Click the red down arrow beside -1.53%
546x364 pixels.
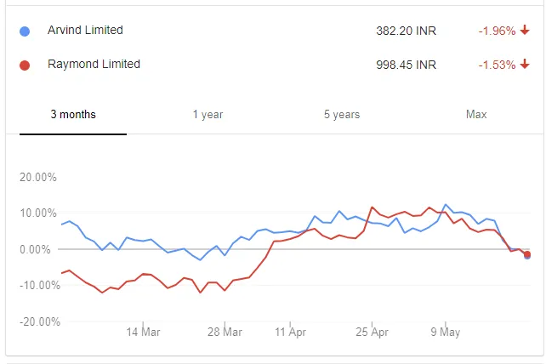click(525, 65)
